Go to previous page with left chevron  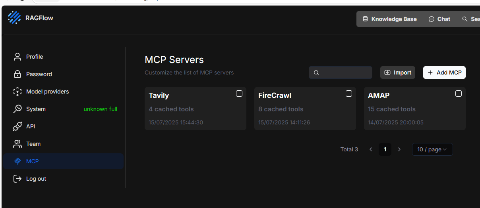pos(371,149)
